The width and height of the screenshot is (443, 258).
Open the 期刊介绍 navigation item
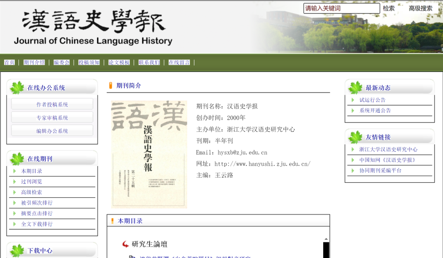click(34, 62)
